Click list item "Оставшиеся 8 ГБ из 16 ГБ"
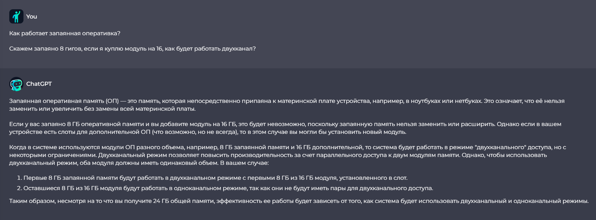Screen dimensions: 596x220 [228, 188]
